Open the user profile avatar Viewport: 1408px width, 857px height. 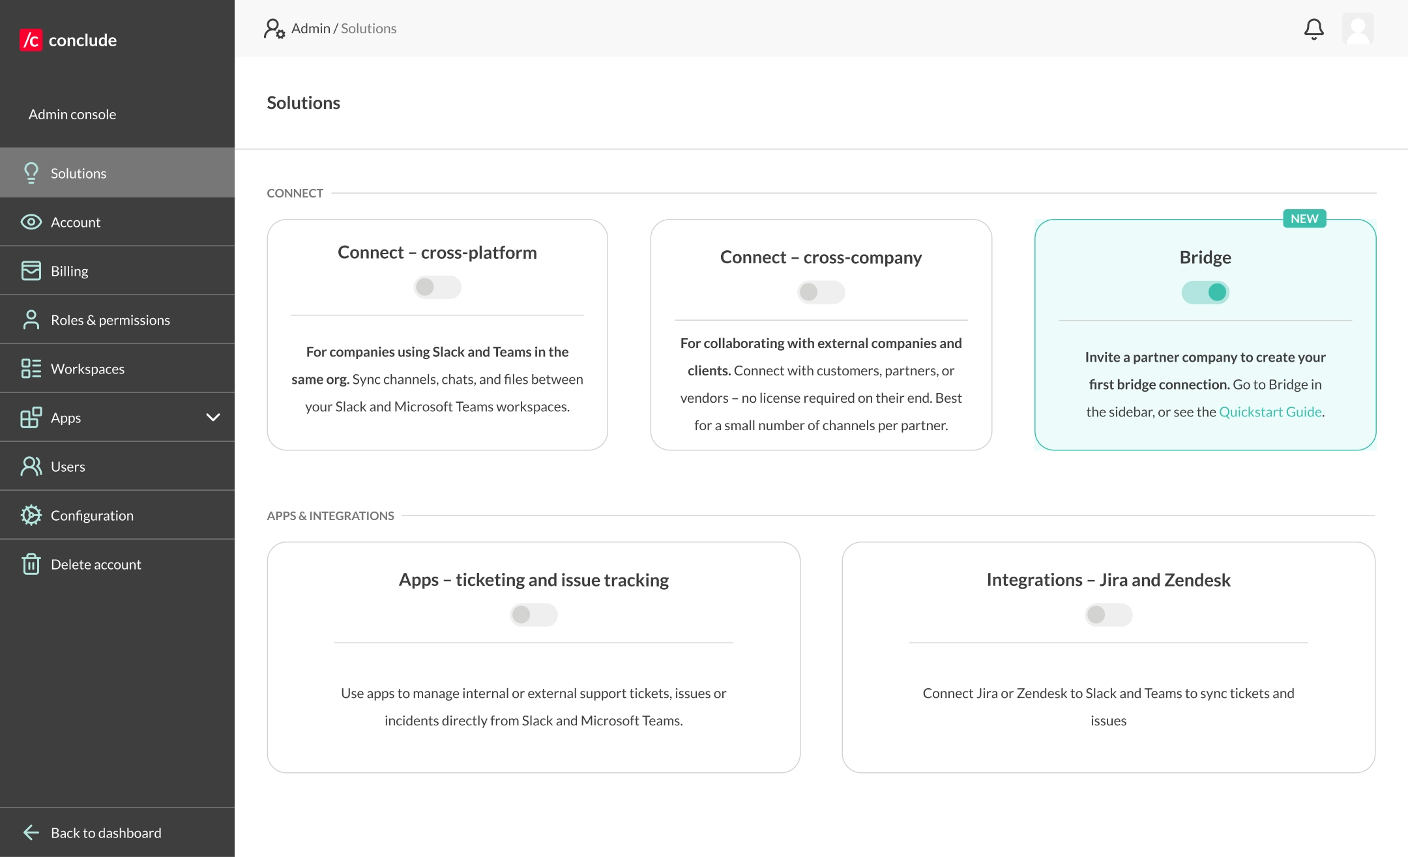[1358, 29]
